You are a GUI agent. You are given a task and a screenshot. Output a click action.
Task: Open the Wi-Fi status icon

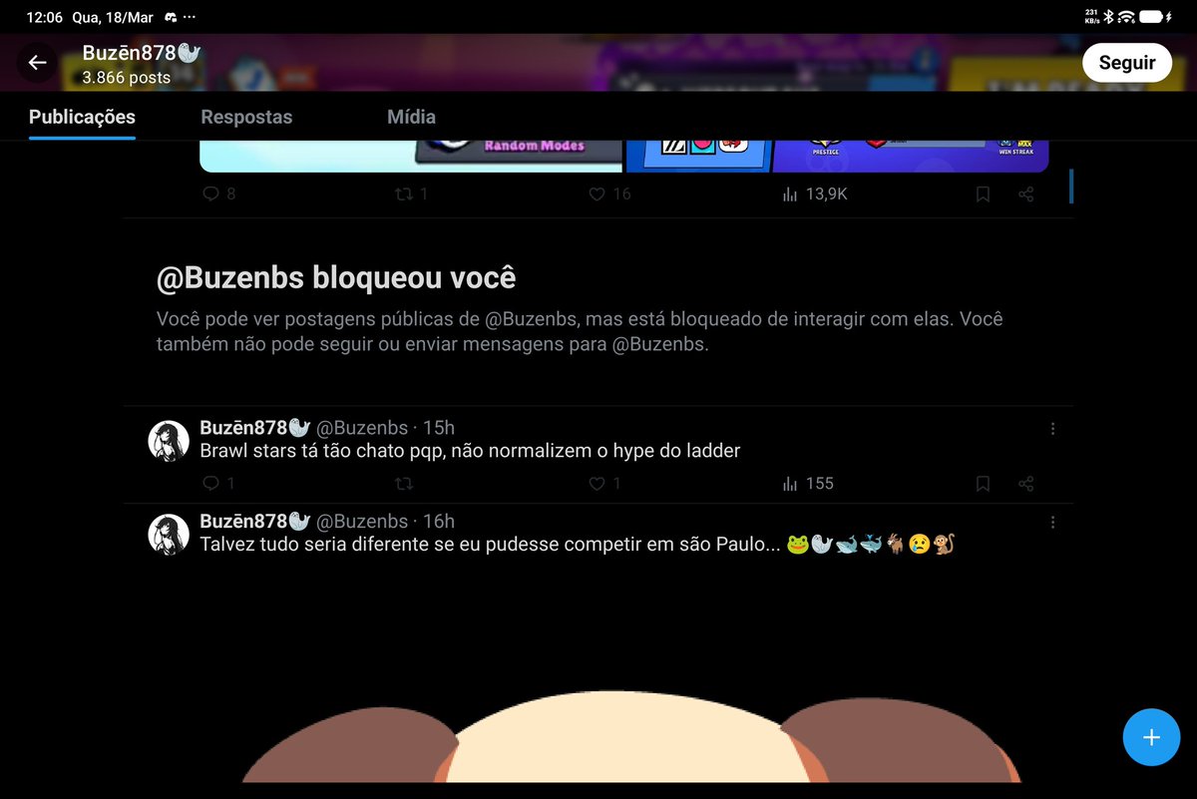pos(1126,17)
